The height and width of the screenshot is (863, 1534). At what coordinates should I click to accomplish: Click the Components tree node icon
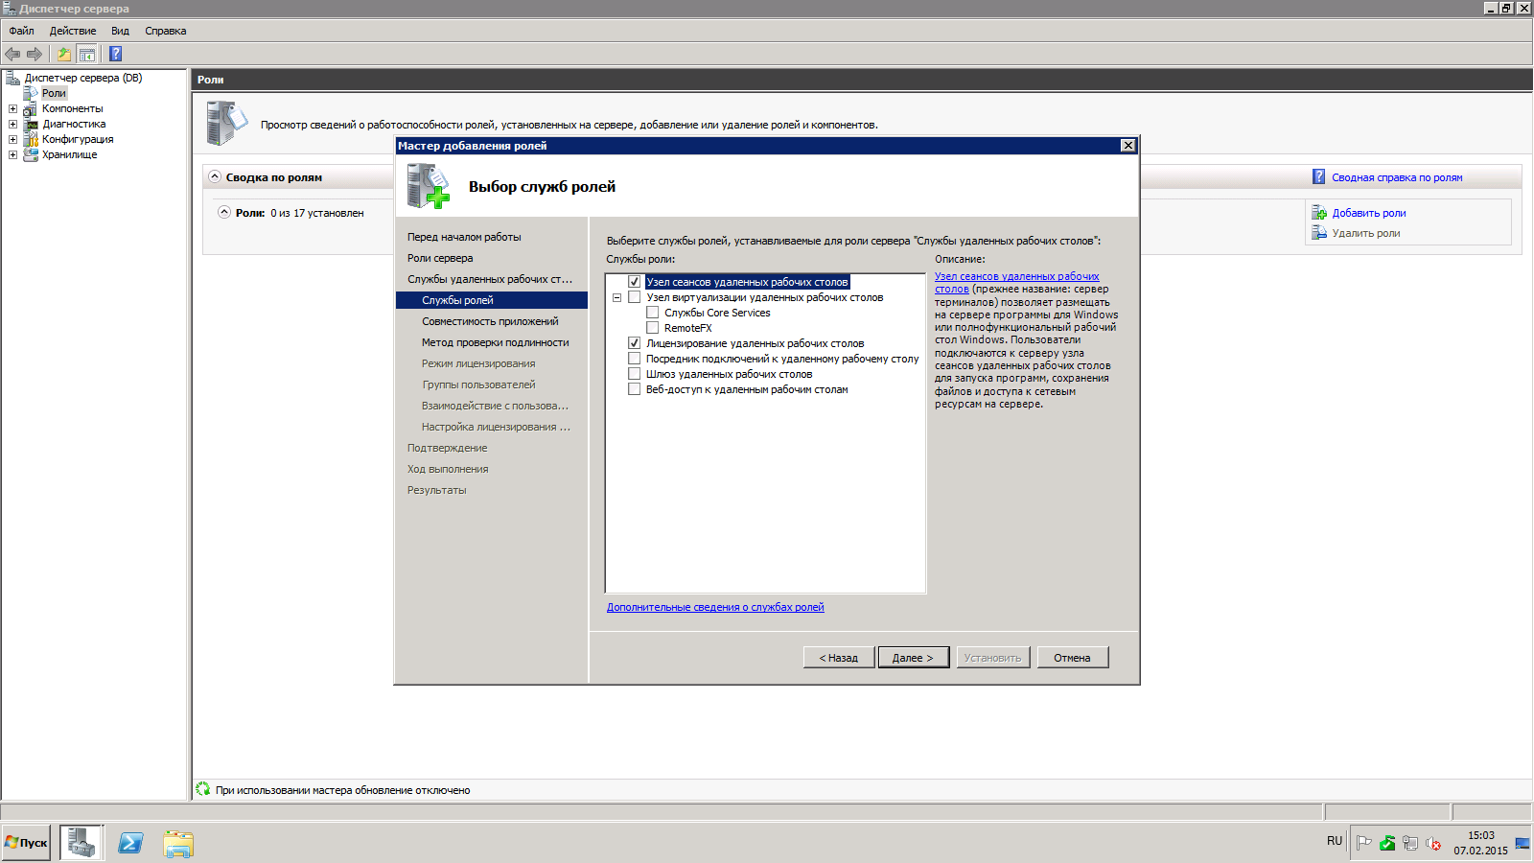coord(31,108)
